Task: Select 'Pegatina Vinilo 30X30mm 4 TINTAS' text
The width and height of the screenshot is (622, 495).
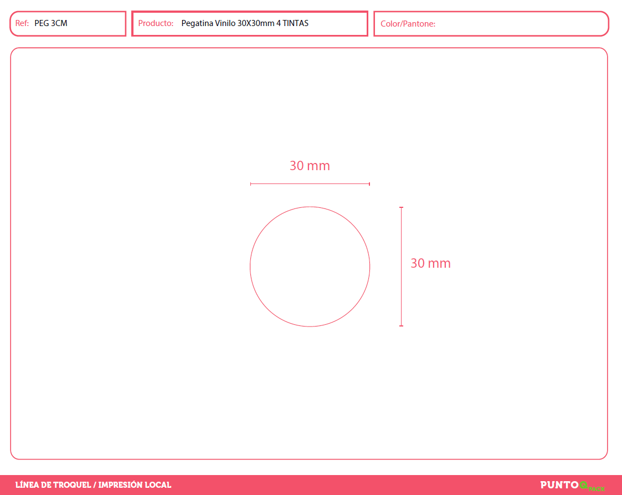Action: coord(245,23)
